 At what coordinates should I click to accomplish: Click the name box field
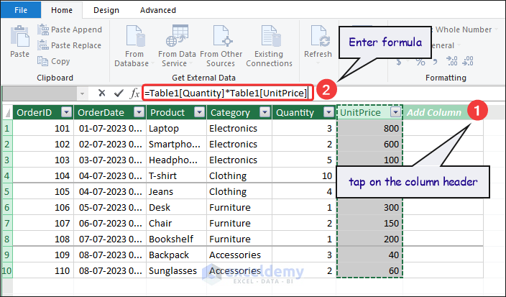point(40,93)
